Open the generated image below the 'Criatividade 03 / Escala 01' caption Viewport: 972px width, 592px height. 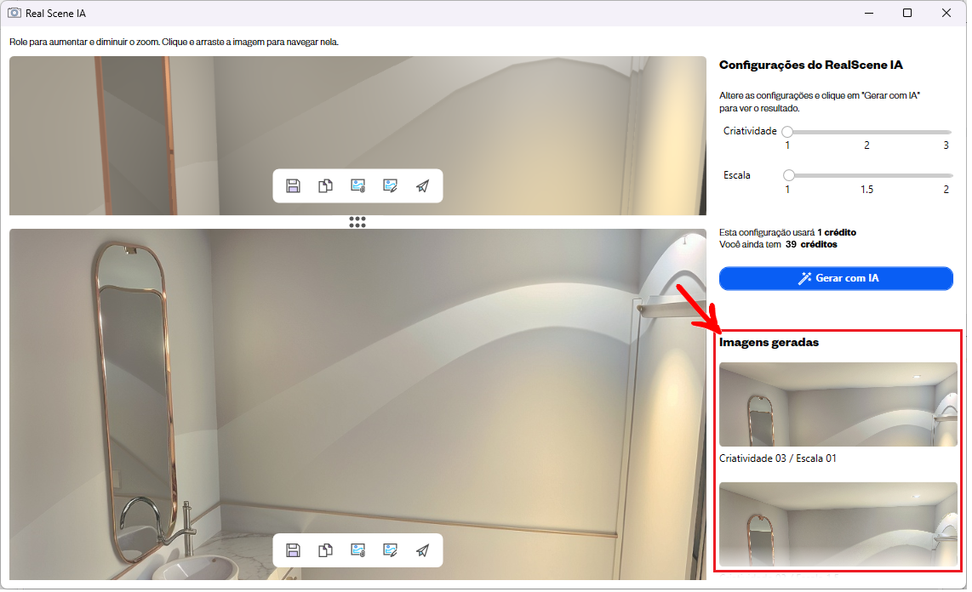click(838, 525)
